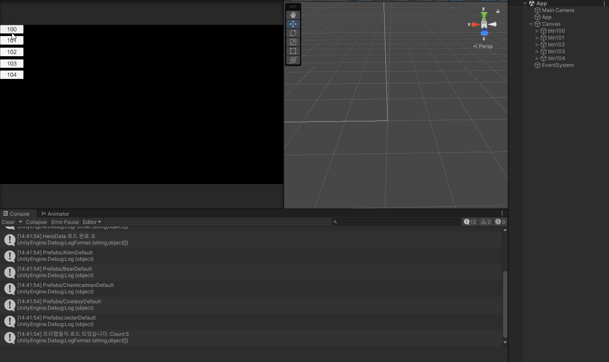Click the Canvas cube icon
The height and width of the screenshot is (362, 609).
pos(537,24)
